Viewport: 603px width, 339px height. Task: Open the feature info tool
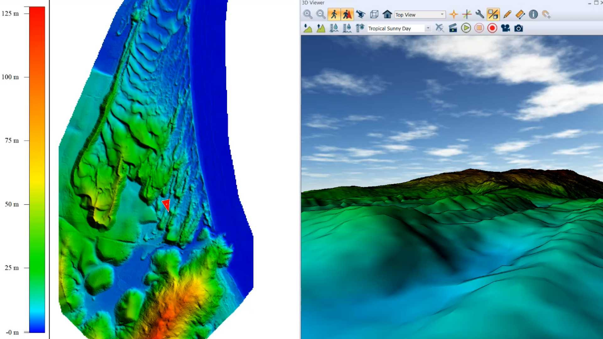pos(533,14)
